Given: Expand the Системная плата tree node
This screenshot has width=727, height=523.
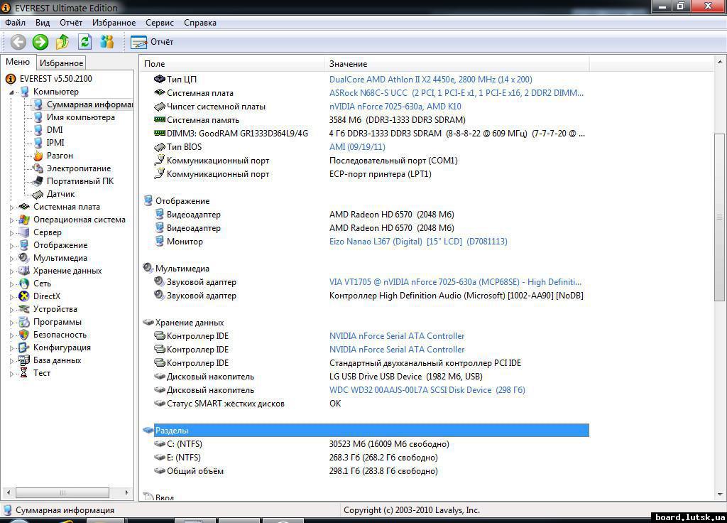Looking at the screenshot, I should click(x=11, y=207).
